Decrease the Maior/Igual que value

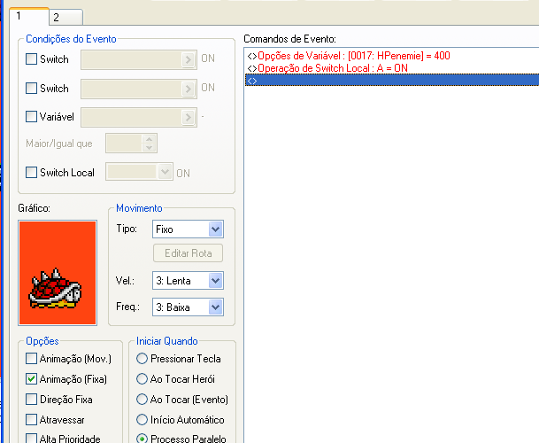[150, 147]
